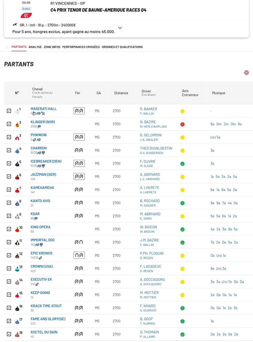This screenshot has width=253, height=342.
Task: Uncheck runner 18 KOCTEL DU DAIN
Action: (x=9, y=334)
